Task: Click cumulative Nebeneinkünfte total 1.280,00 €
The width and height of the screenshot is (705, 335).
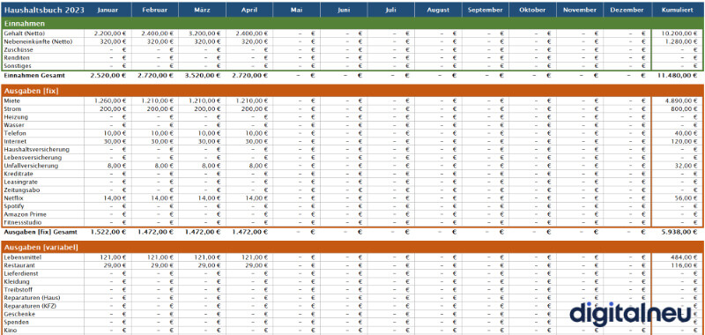Action: point(681,41)
